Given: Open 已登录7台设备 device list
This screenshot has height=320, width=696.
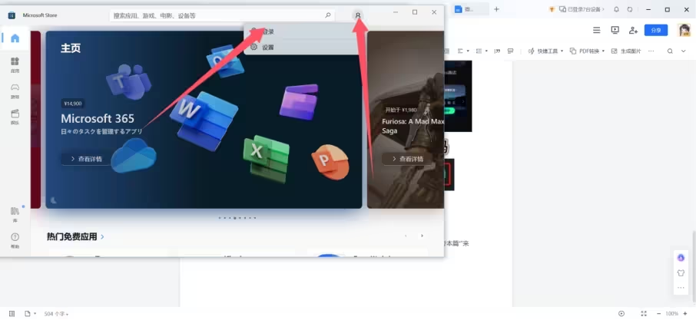Looking at the screenshot, I should coord(582,9).
